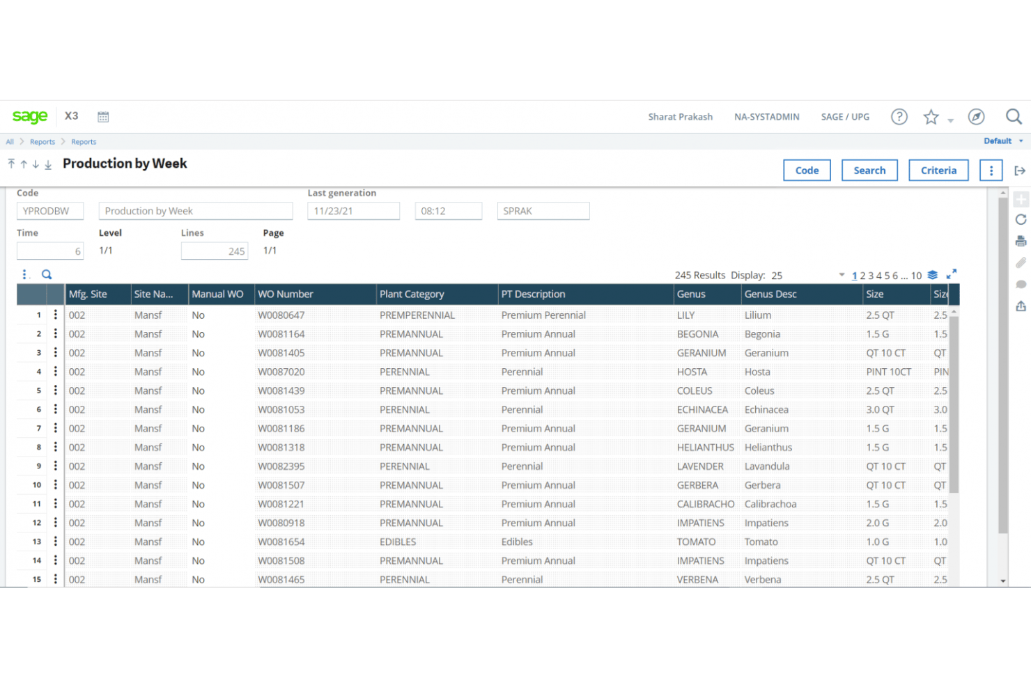
Task: Click the SAGE / UPG endpoint label
Action: (845, 117)
